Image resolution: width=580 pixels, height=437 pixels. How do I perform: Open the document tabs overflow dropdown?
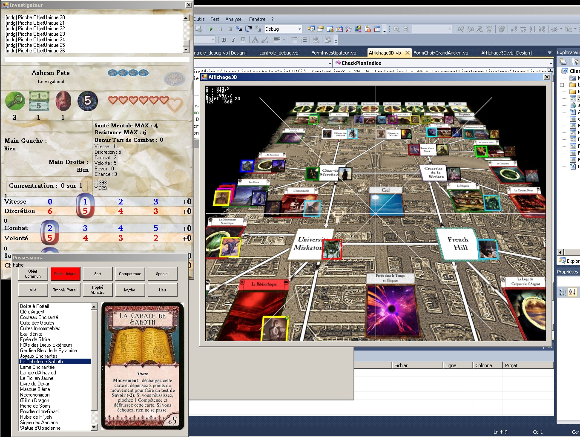pyautogui.click(x=550, y=52)
